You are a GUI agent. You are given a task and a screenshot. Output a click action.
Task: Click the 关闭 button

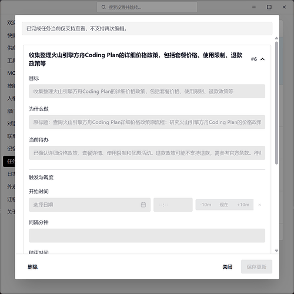pyautogui.click(x=228, y=267)
